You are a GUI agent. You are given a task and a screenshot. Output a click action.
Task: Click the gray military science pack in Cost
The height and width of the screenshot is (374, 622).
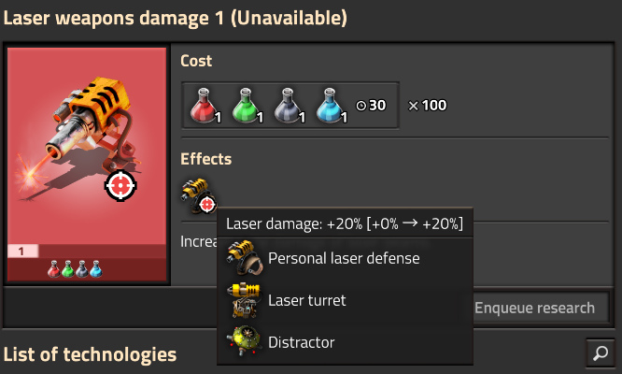coord(289,106)
